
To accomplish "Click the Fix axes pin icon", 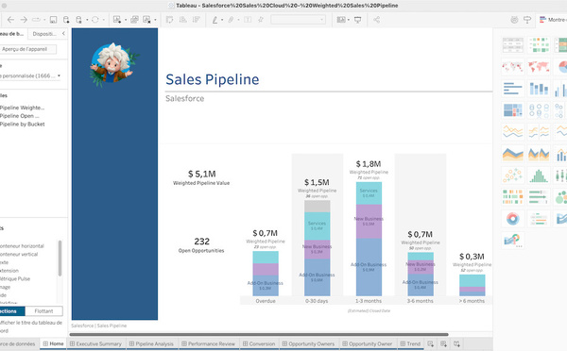I will pyautogui.click(x=261, y=20).
